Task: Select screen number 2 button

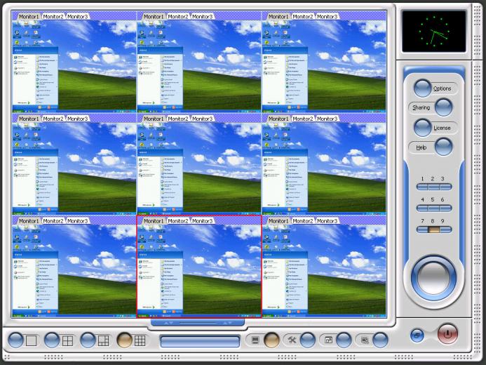Action: click(x=433, y=187)
